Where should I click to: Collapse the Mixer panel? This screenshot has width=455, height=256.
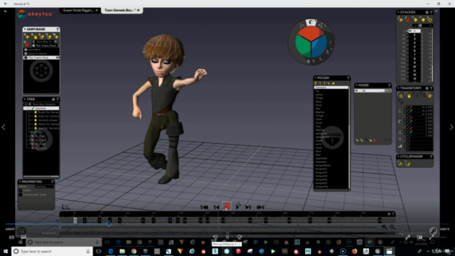tap(357, 85)
